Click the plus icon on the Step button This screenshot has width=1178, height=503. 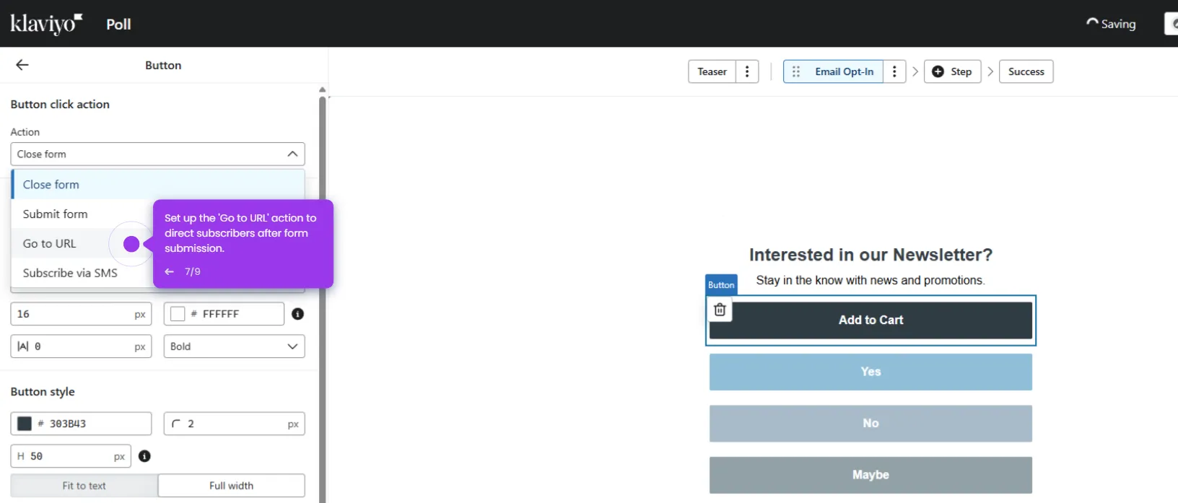(938, 71)
